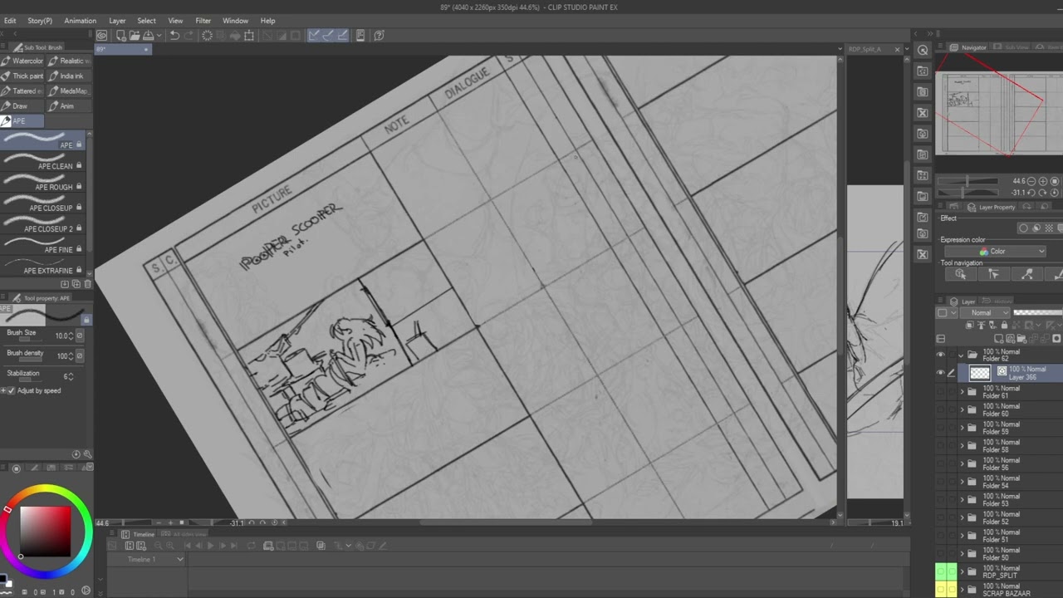Screen dimensions: 1063x598
Task: Select the Thick paint brush group
Action: (22, 76)
